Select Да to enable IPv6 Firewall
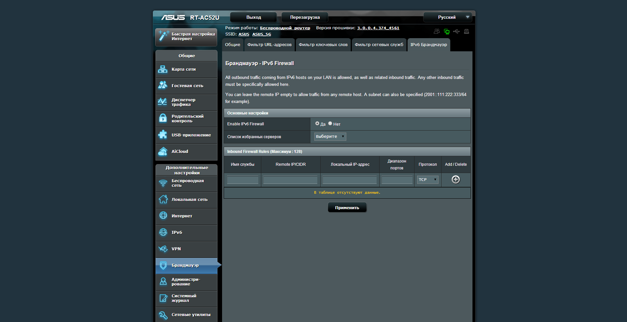Screen dimensions: 627x322 (x=317, y=123)
